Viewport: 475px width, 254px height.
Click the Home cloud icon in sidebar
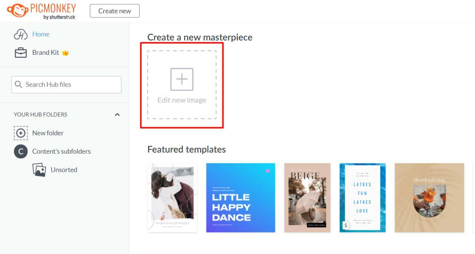(x=21, y=34)
